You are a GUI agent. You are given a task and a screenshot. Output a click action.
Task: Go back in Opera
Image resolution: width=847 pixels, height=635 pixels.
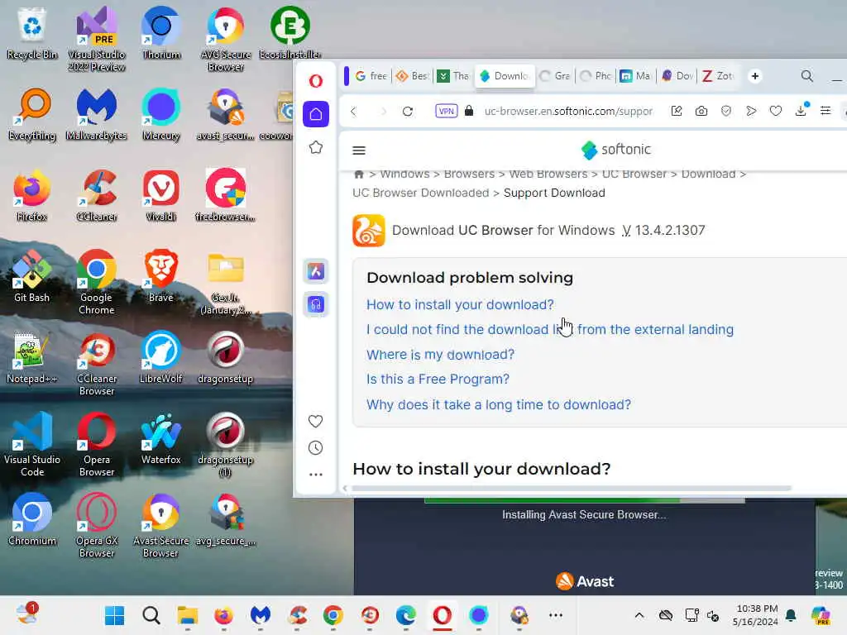click(x=354, y=112)
